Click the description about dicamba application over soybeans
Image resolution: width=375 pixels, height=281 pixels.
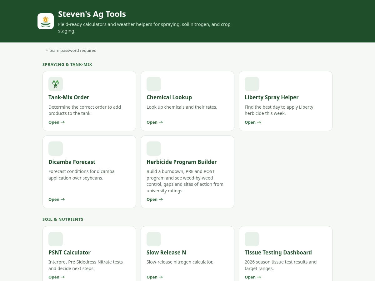82,175
